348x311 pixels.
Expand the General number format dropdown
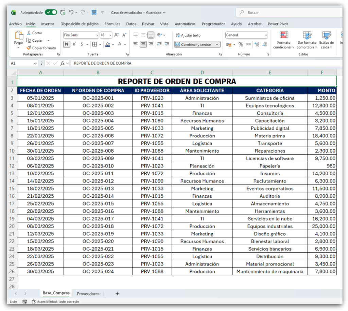click(265, 35)
